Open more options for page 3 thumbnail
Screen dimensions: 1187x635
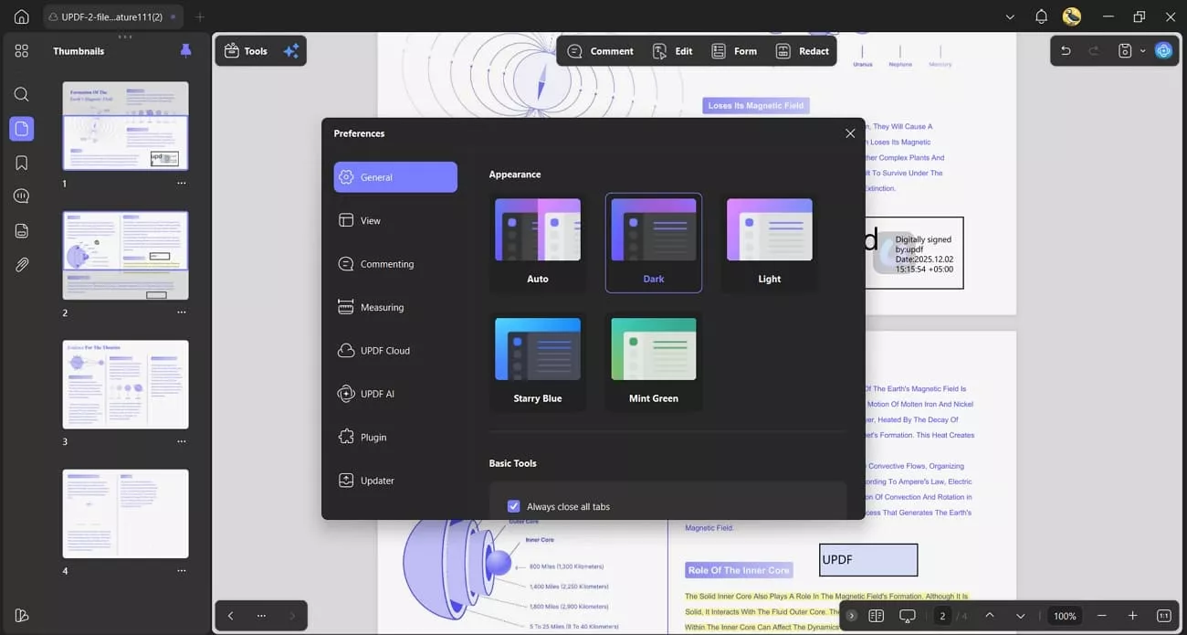[x=182, y=441]
